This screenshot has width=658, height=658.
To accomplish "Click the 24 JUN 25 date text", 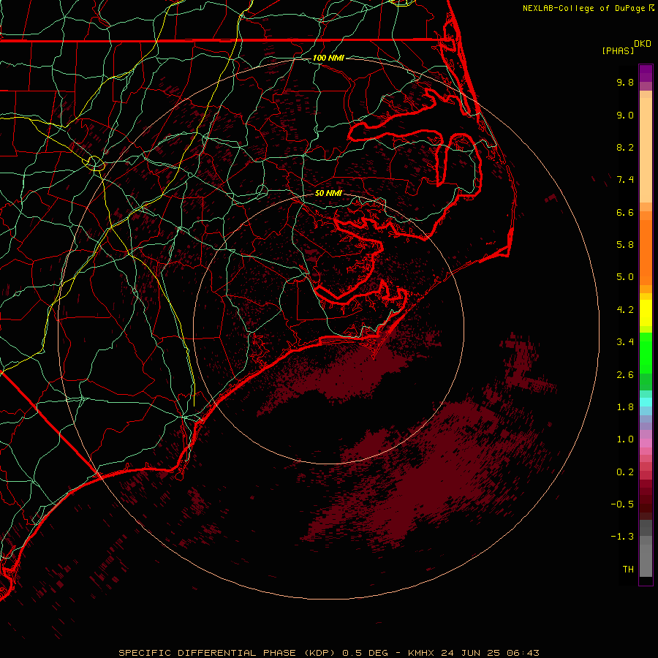I will (471, 653).
